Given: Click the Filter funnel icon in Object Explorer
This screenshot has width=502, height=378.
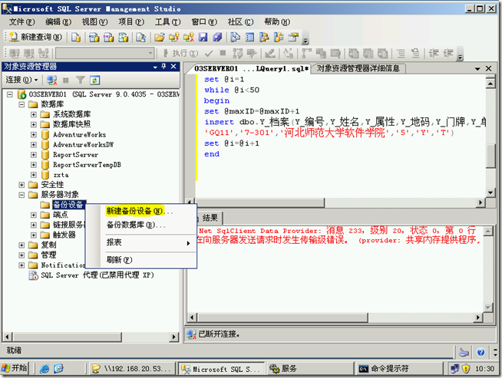Looking at the screenshot, I should click(80, 80).
